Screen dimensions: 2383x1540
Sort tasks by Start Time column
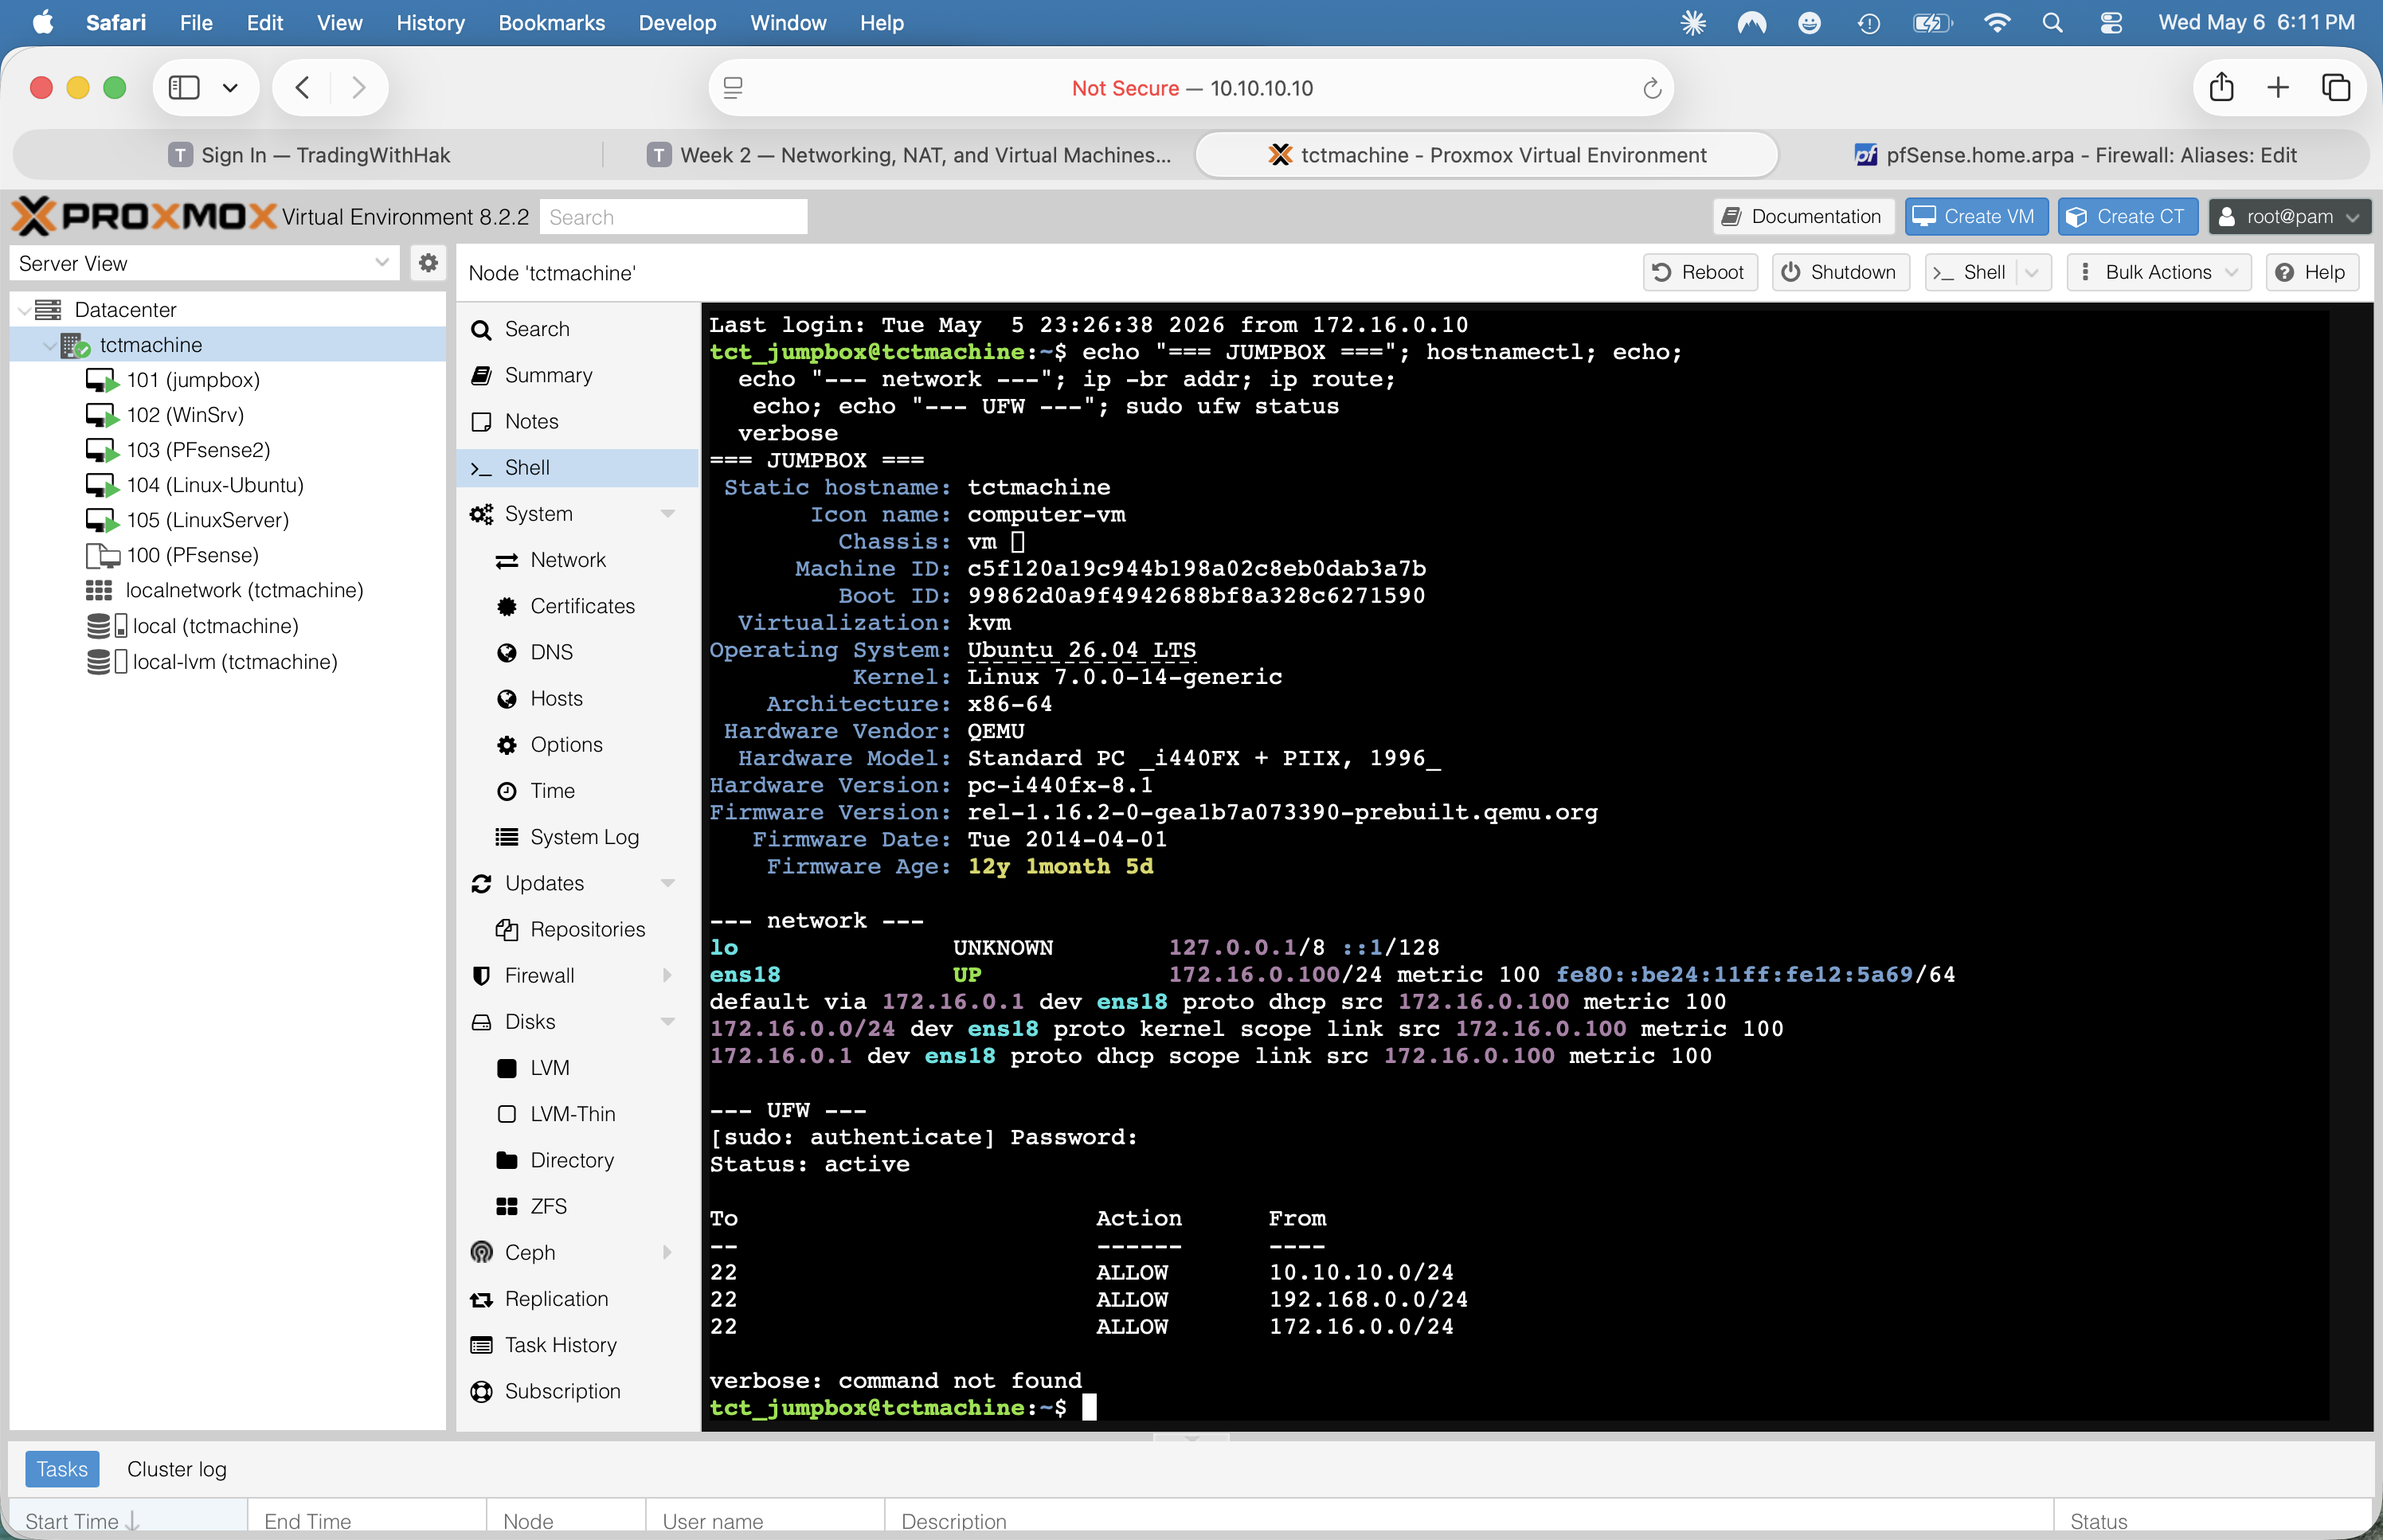(128, 1521)
